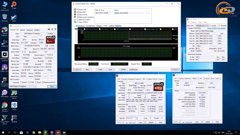Image resolution: width=240 pixels, height=135 pixels.
Task: Uncheck Stress FPU in AIDA64
Action: click(x=78, y=12)
